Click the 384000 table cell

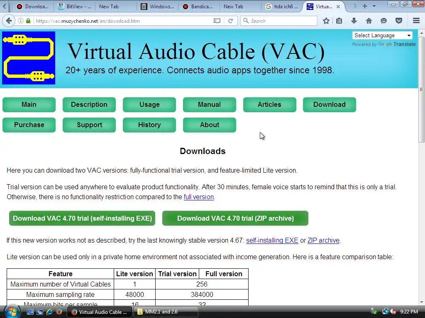click(x=202, y=294)
